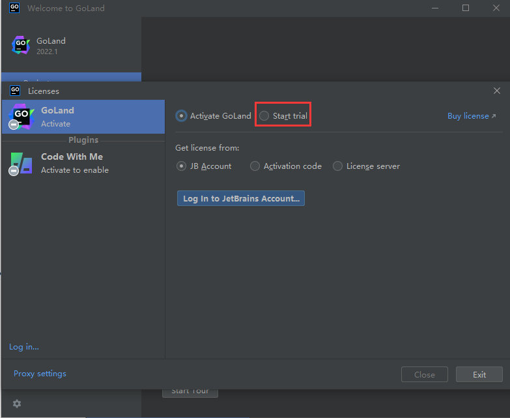Close the Licenses dialog with X
Screen dimensions: 510x418
496,91
